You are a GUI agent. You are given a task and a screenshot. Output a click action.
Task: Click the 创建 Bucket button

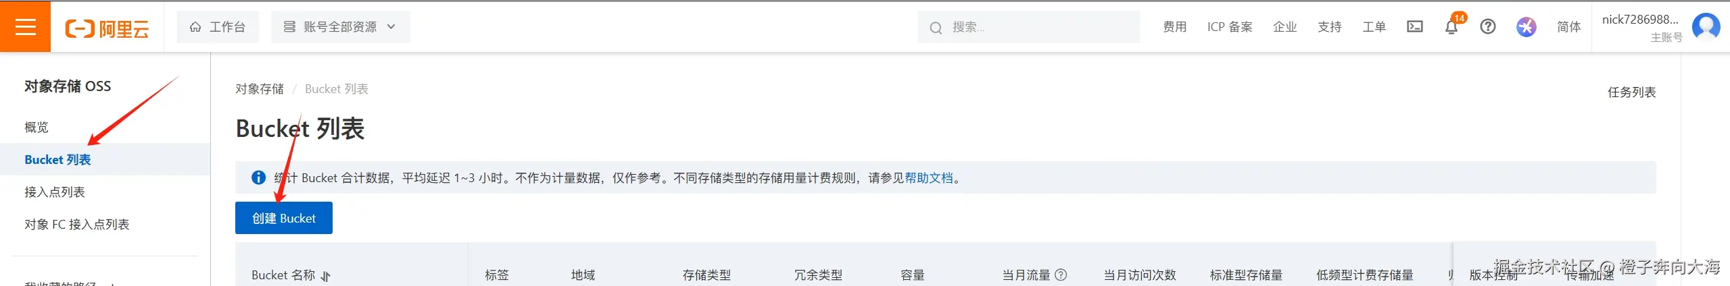click(284, 218)
